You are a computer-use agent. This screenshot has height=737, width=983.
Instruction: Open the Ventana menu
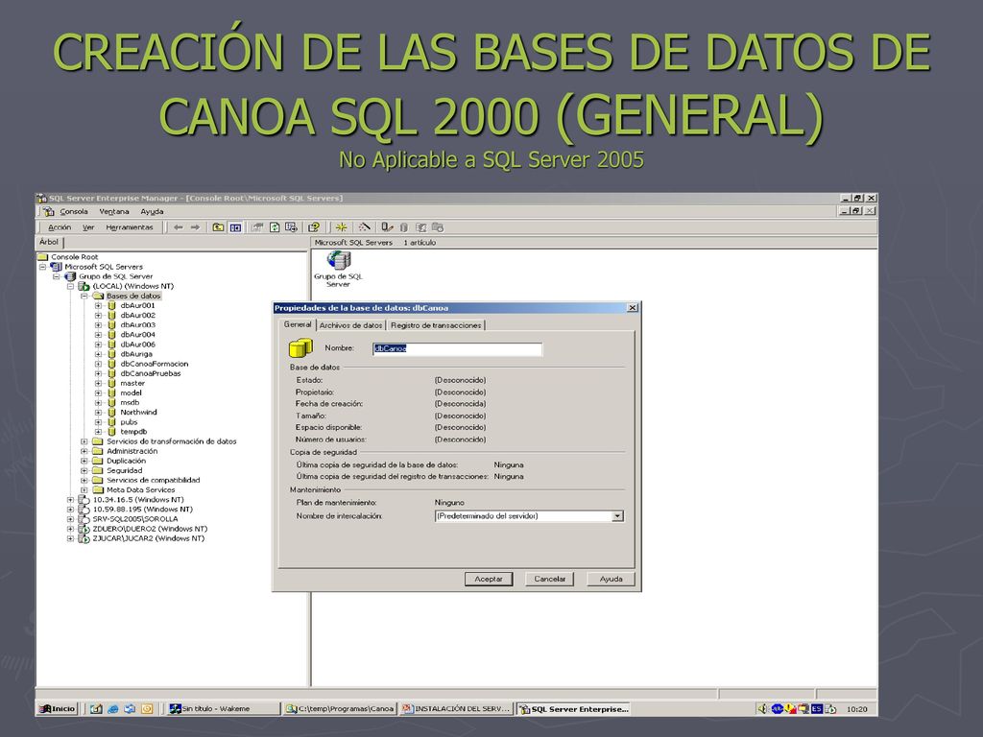tap(114, 212)
